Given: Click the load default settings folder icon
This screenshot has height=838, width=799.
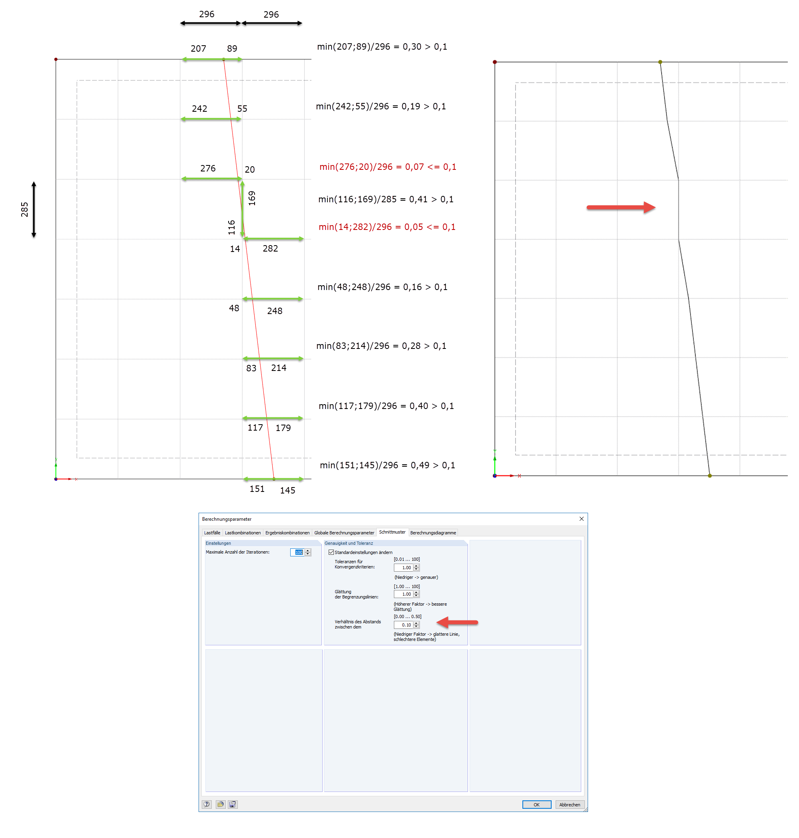Looking at the screenshot, I should 220,804.
